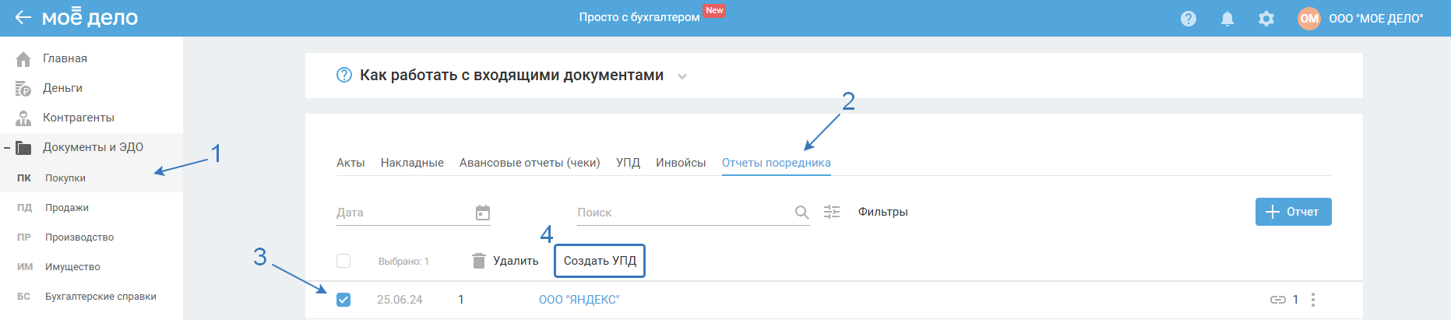Select Имущество in the sidebar
1451x320 pixels.
[x=72, y=267]
